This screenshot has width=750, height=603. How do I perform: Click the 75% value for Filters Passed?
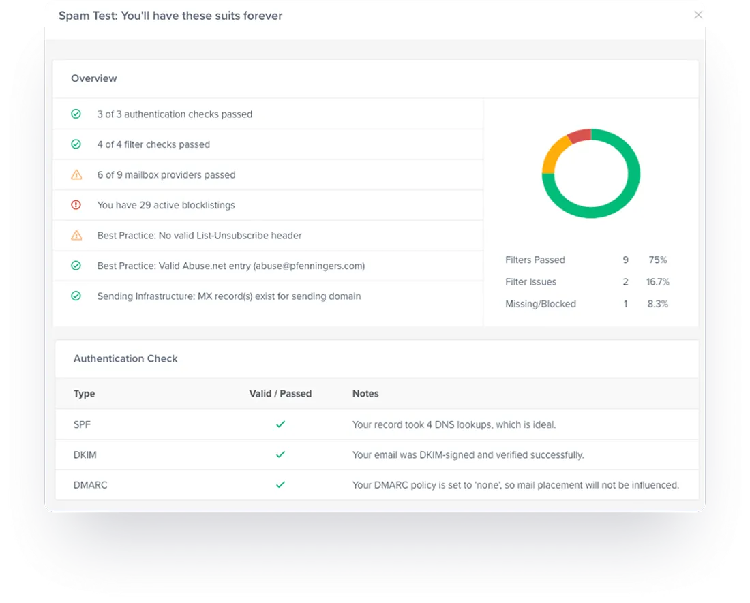point(658,260)
